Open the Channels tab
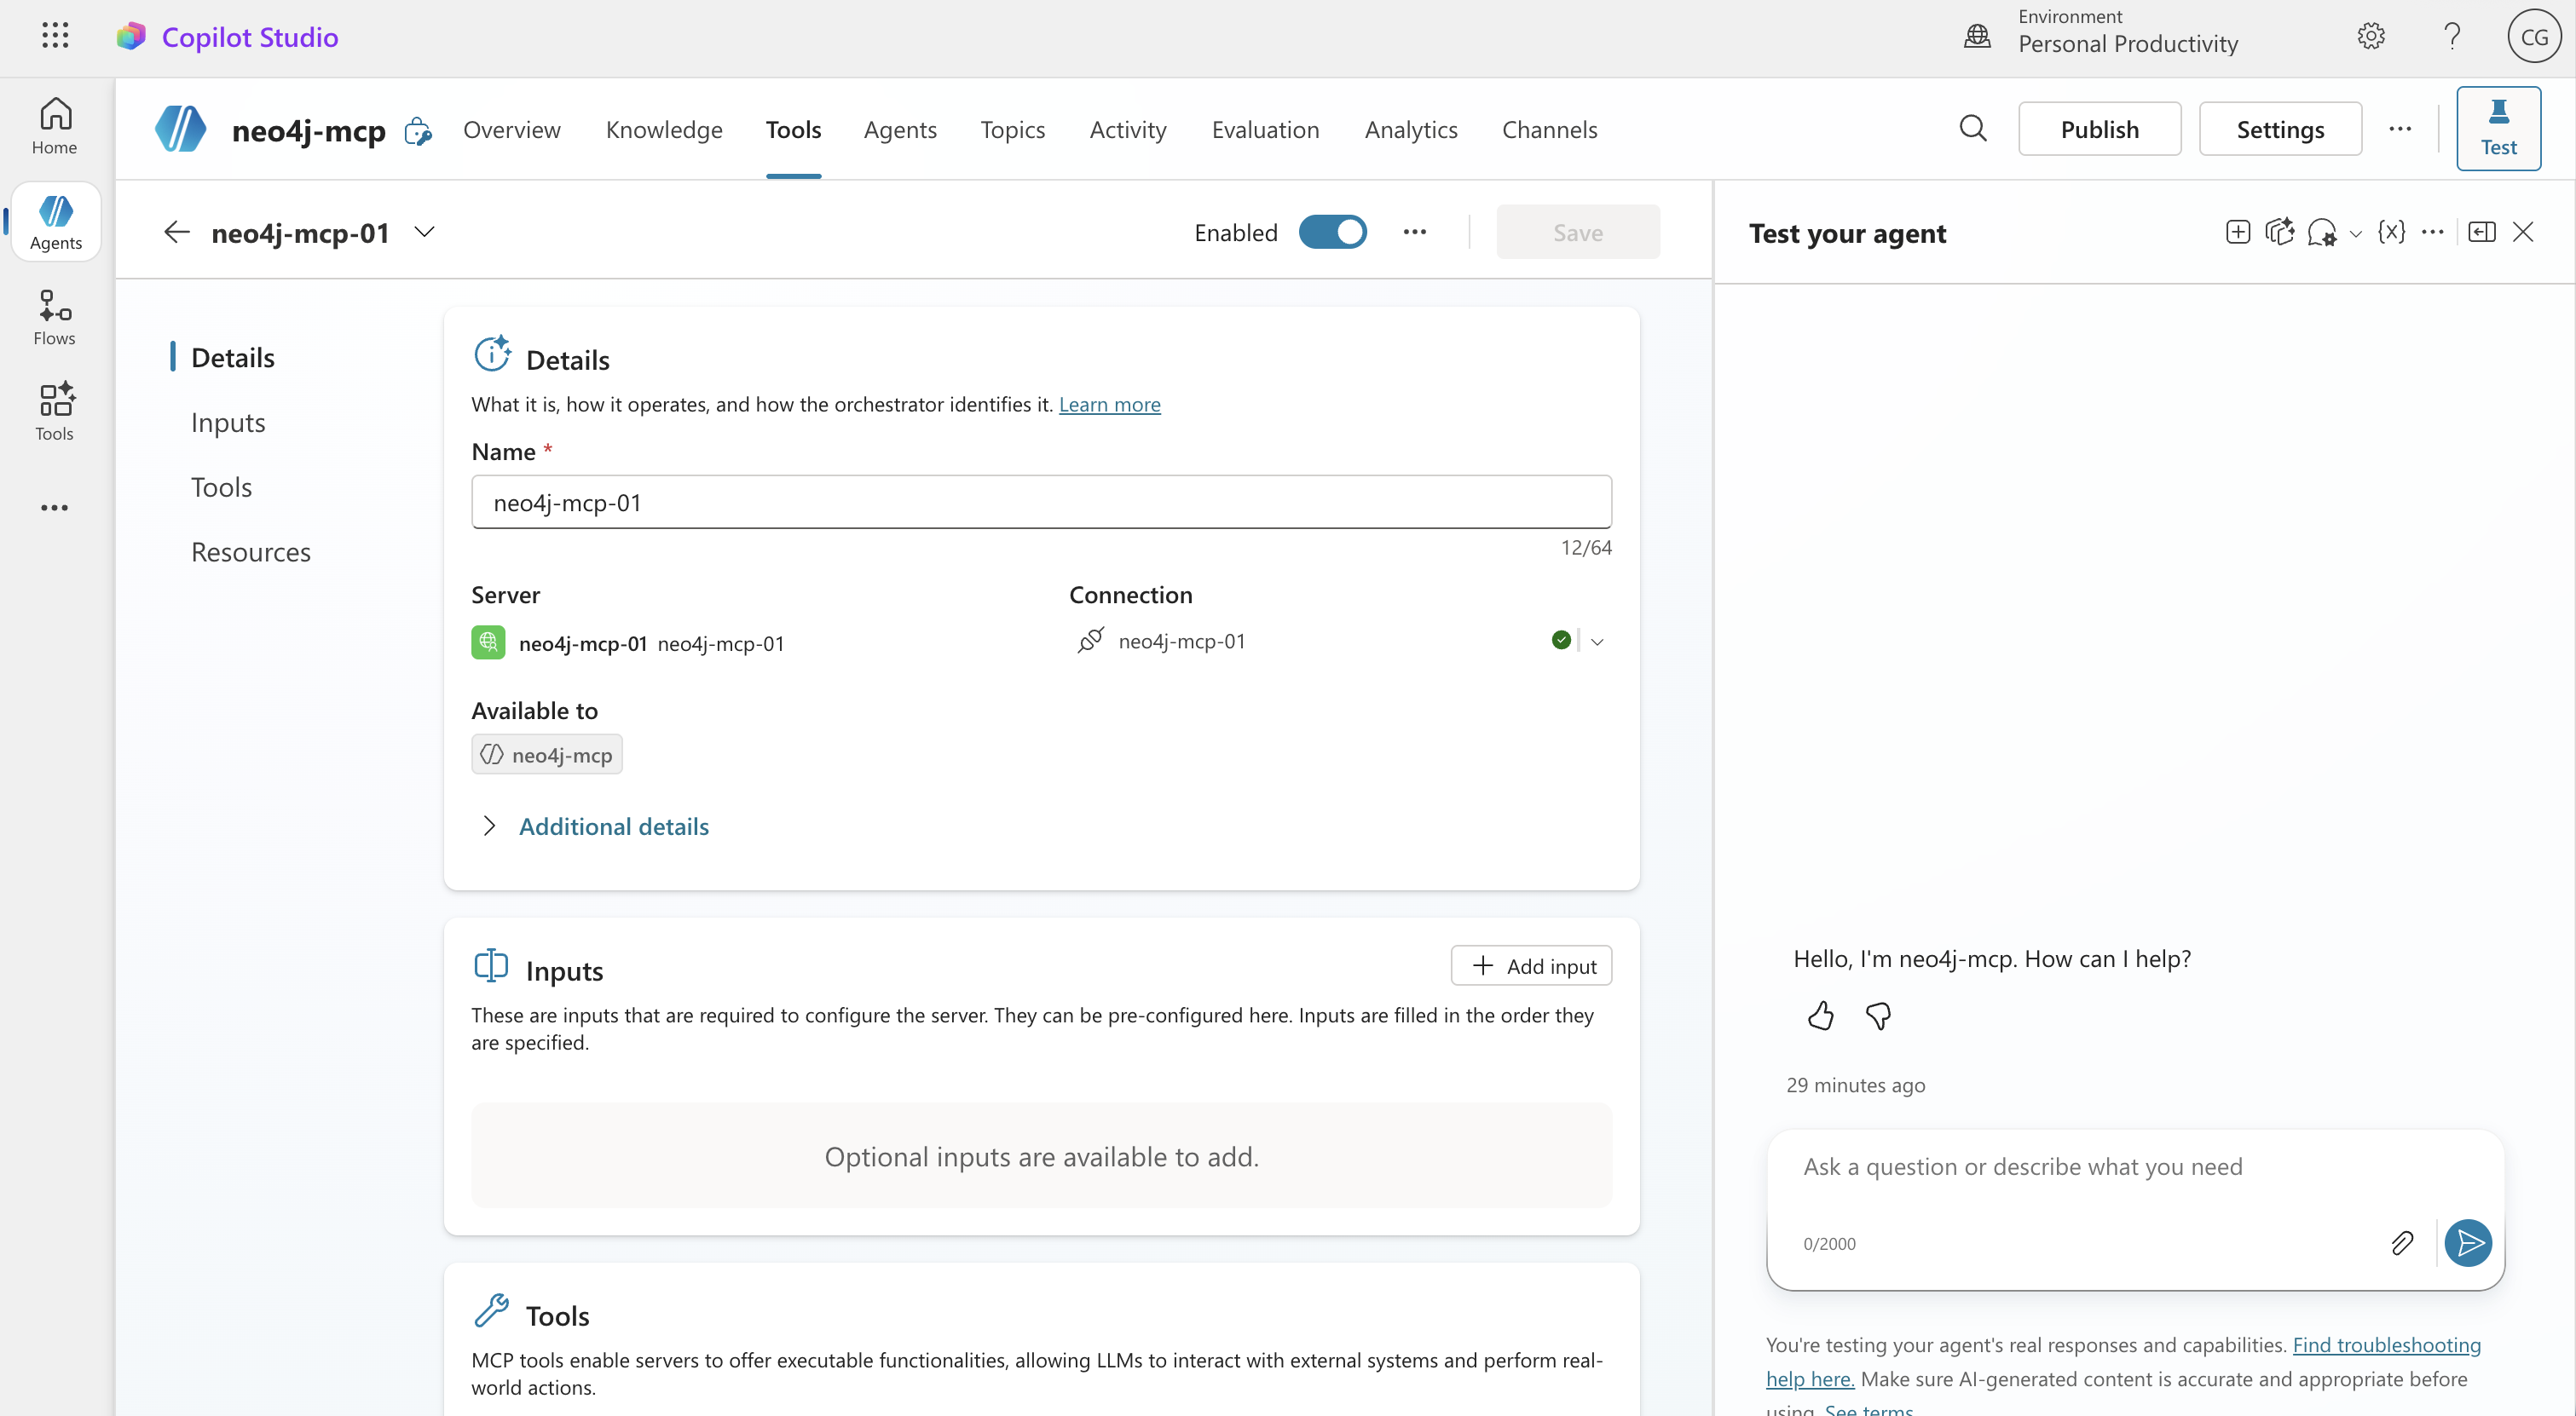2576x1416 pixels. 1549,129
